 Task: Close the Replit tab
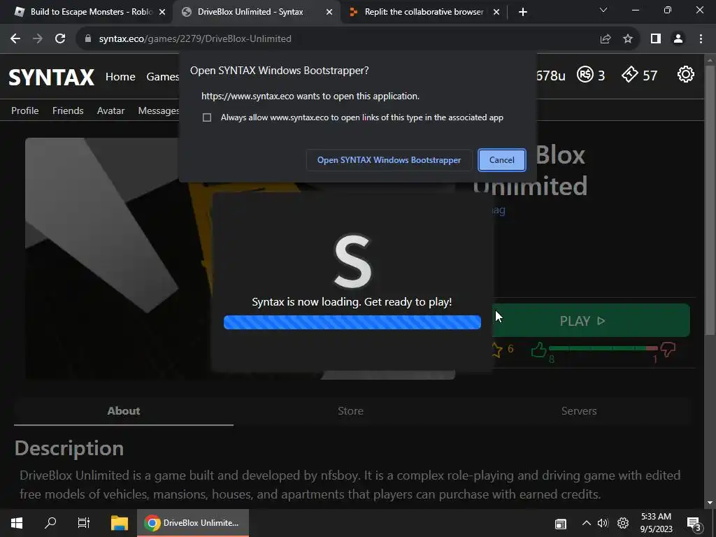[x=496, y=12]
